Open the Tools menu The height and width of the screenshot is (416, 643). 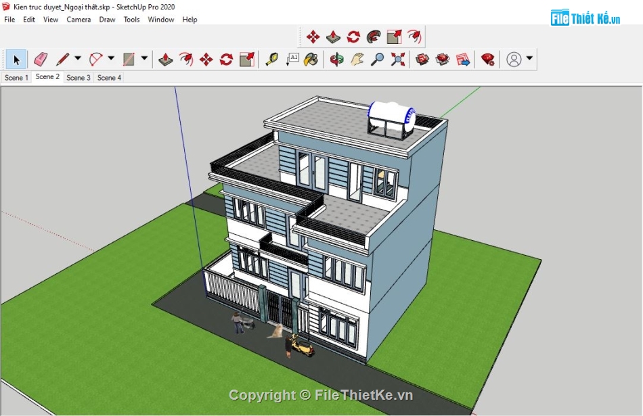tap(131, 19)
